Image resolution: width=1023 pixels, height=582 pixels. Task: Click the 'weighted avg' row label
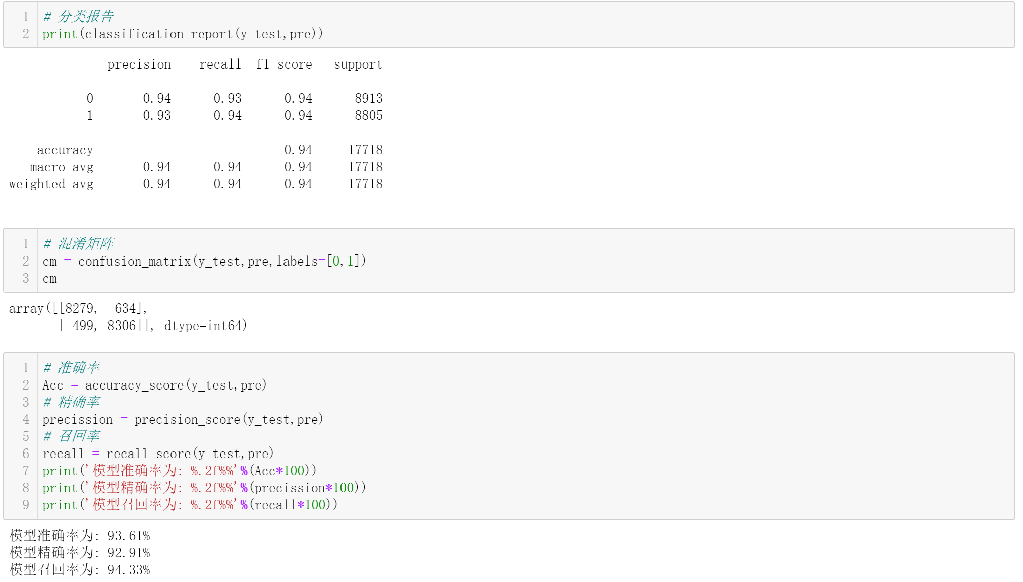[x=51, y=184]
